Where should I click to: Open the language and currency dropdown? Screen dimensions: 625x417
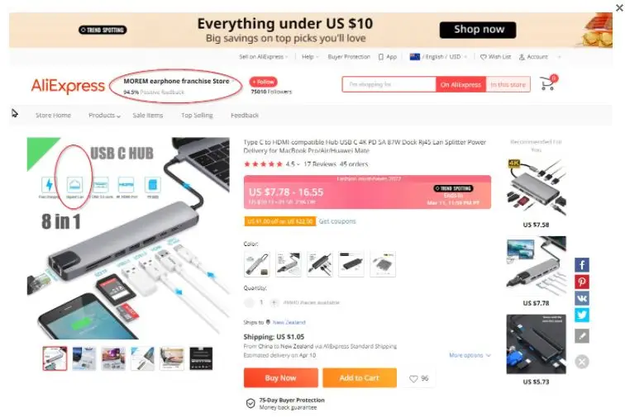click(x=438, y=57)
